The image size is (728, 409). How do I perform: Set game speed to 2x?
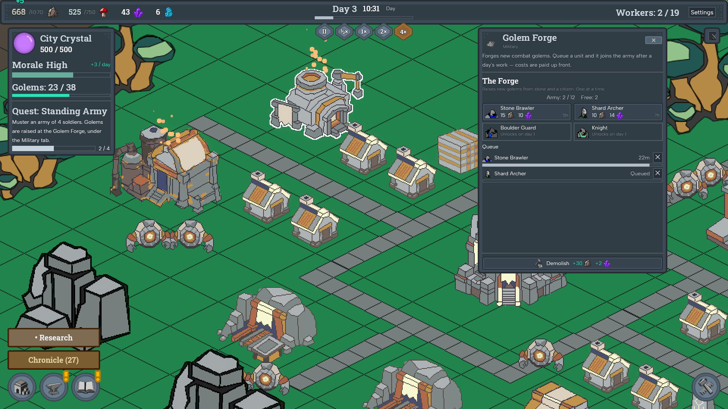pyautogui.click(x=383, y=32)
